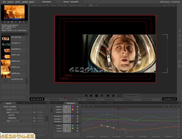
Task: Select the Camera: main tree row
Action: point(11,109)
